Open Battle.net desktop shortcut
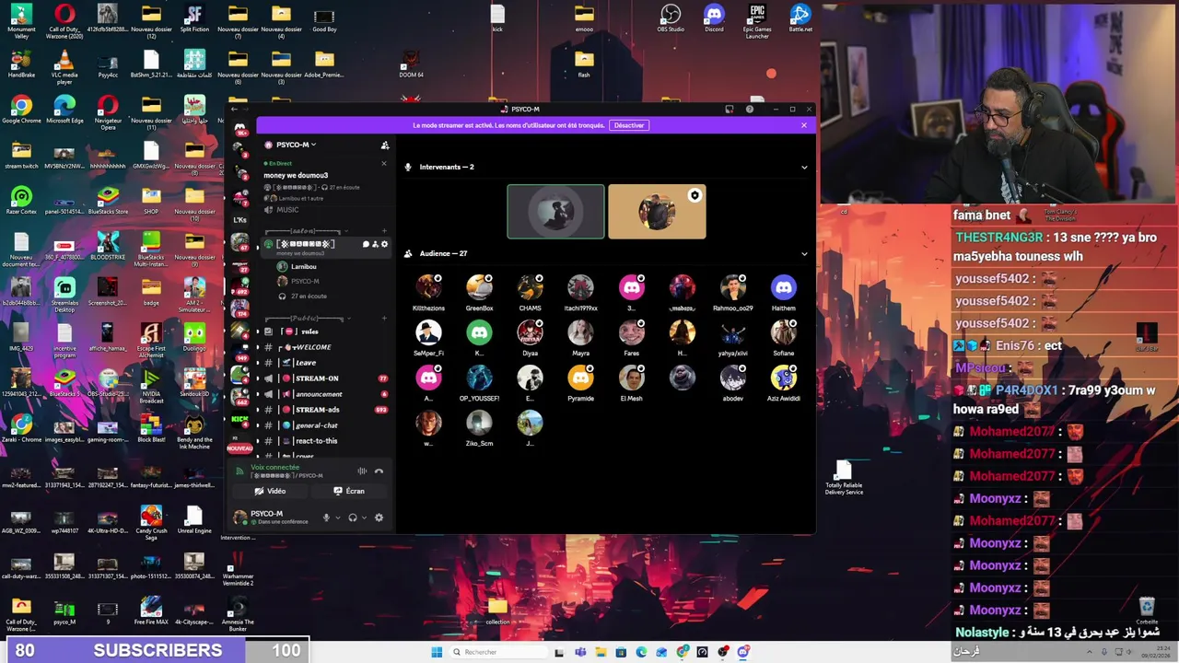The height and width of the screenshot is (663, 1179). 800,18
